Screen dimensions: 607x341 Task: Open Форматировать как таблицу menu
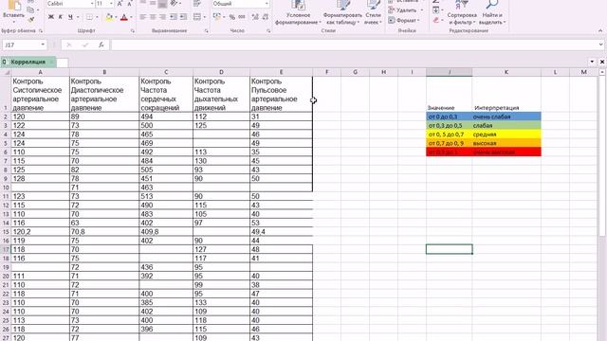point(342,12)
